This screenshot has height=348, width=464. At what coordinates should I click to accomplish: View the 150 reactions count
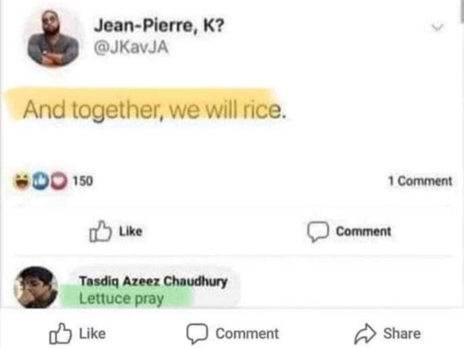click(x=82, y=182)
